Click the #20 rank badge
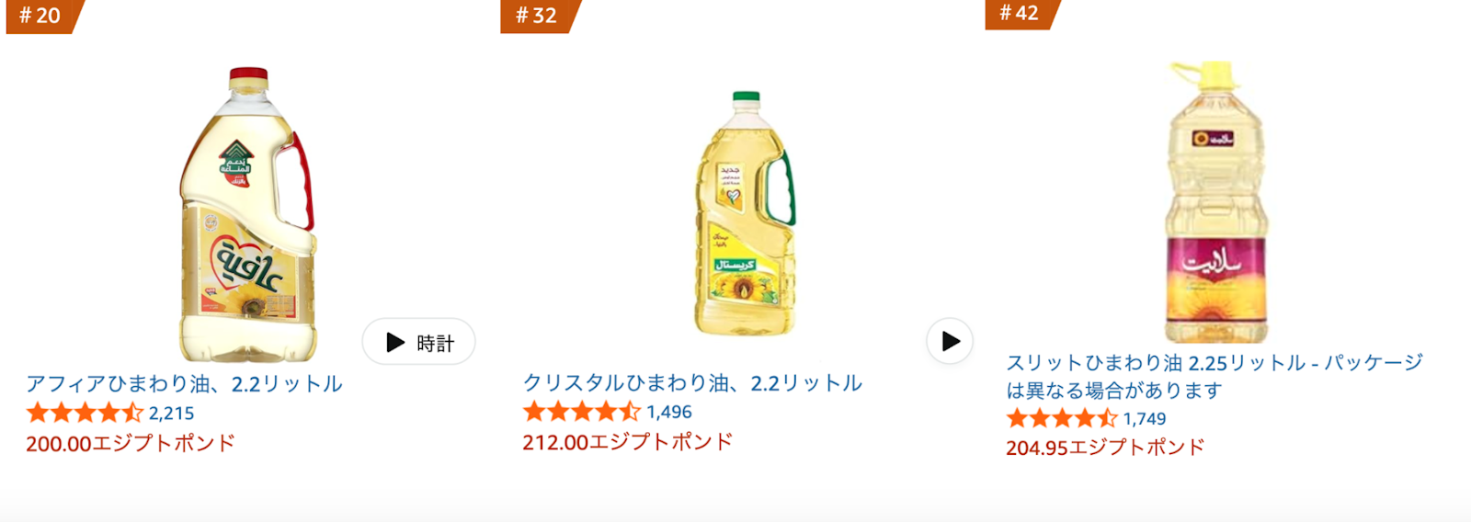This screenshot has width=1471, height=522. pyautogui.click(x=43, y=17)
